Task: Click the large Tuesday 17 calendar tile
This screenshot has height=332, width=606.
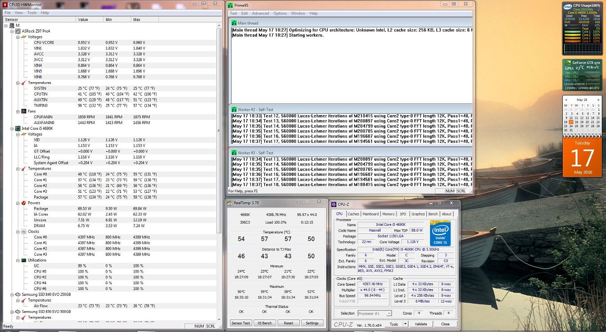Action: tap(582, 158)
